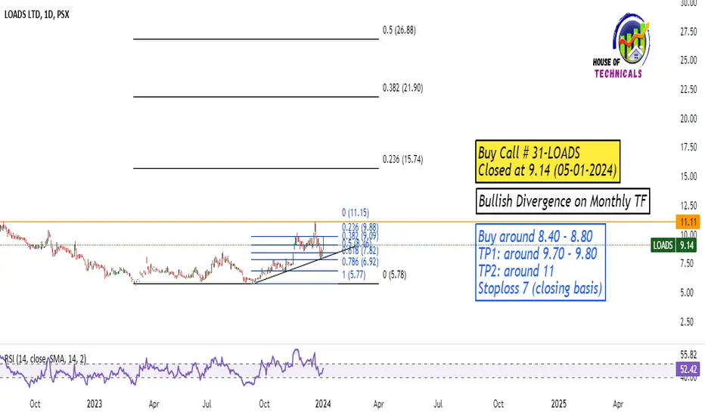Click the 15.00 price axis label
Screen dimensions: 705x416
point(688,176)
